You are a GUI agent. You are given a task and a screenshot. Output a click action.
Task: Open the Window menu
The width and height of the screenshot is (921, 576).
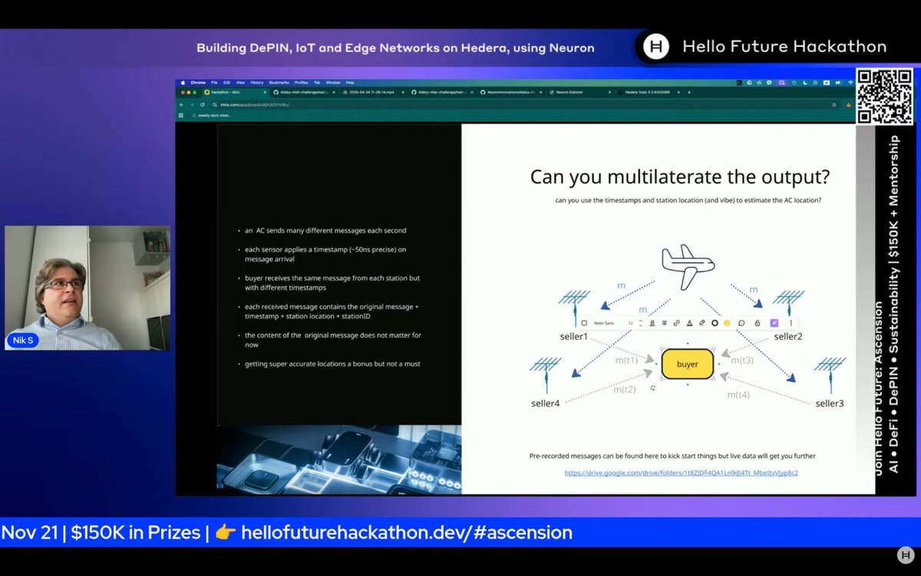pyautogui.click(x=332, y=82)
